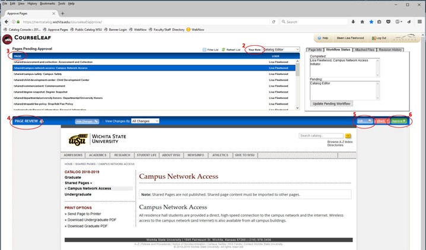Open the Bookmarks menu
This screenshot has width=426, height=250.
[47, 4]
